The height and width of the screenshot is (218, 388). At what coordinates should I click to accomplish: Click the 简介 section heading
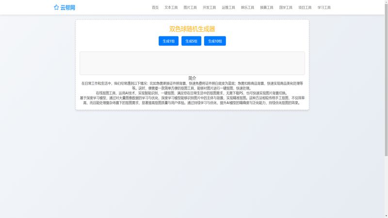coord(192,78)
